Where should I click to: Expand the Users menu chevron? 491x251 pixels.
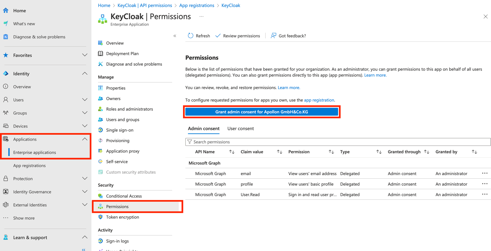tap(85, 100)
